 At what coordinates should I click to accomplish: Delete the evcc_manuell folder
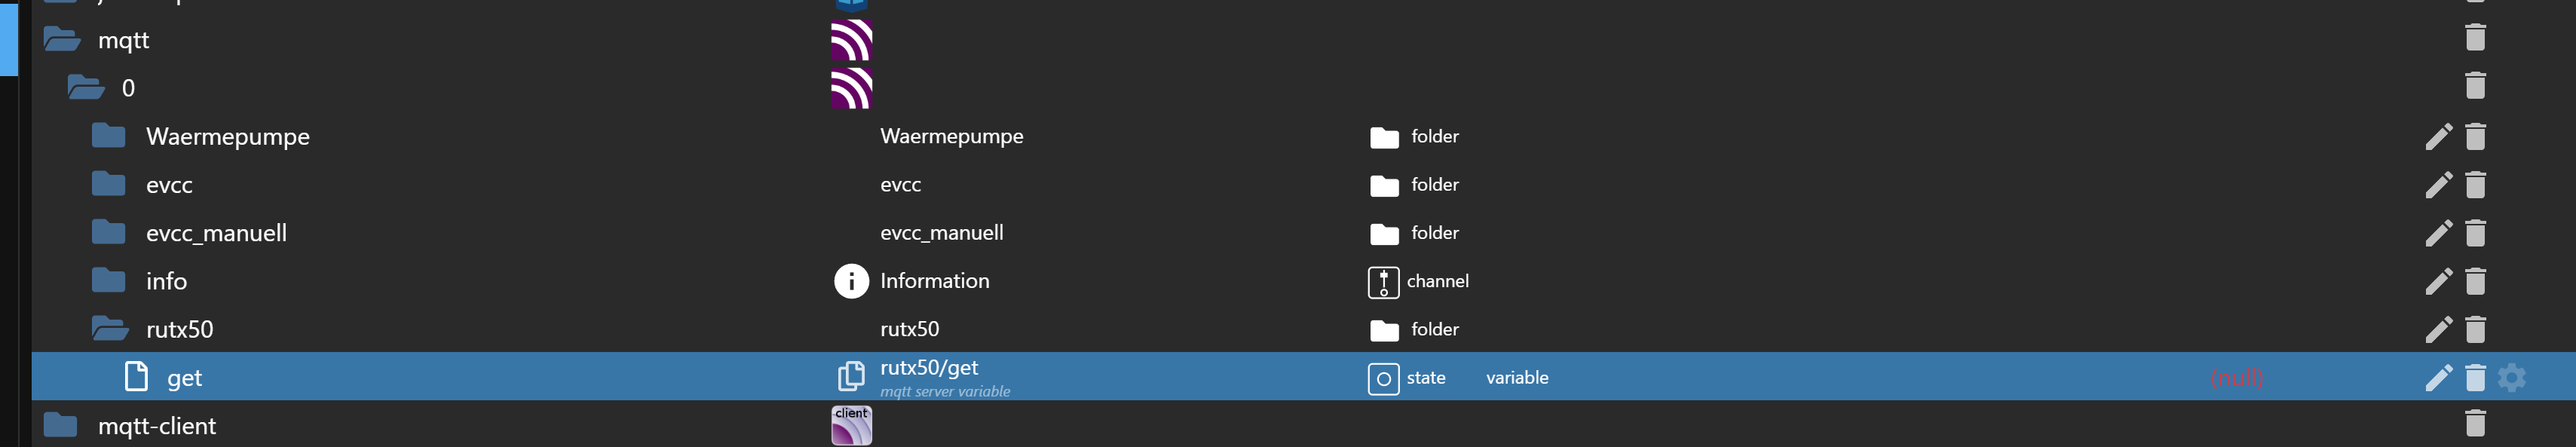2475,233
